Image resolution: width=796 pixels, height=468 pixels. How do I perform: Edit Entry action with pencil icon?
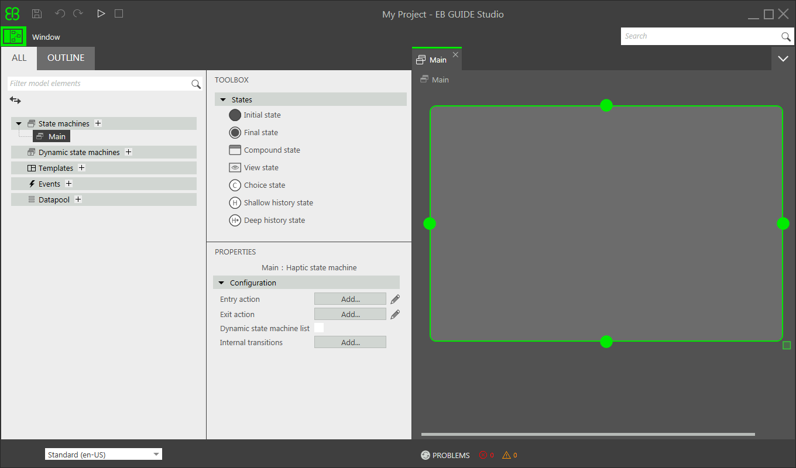(x=395, y=299)
